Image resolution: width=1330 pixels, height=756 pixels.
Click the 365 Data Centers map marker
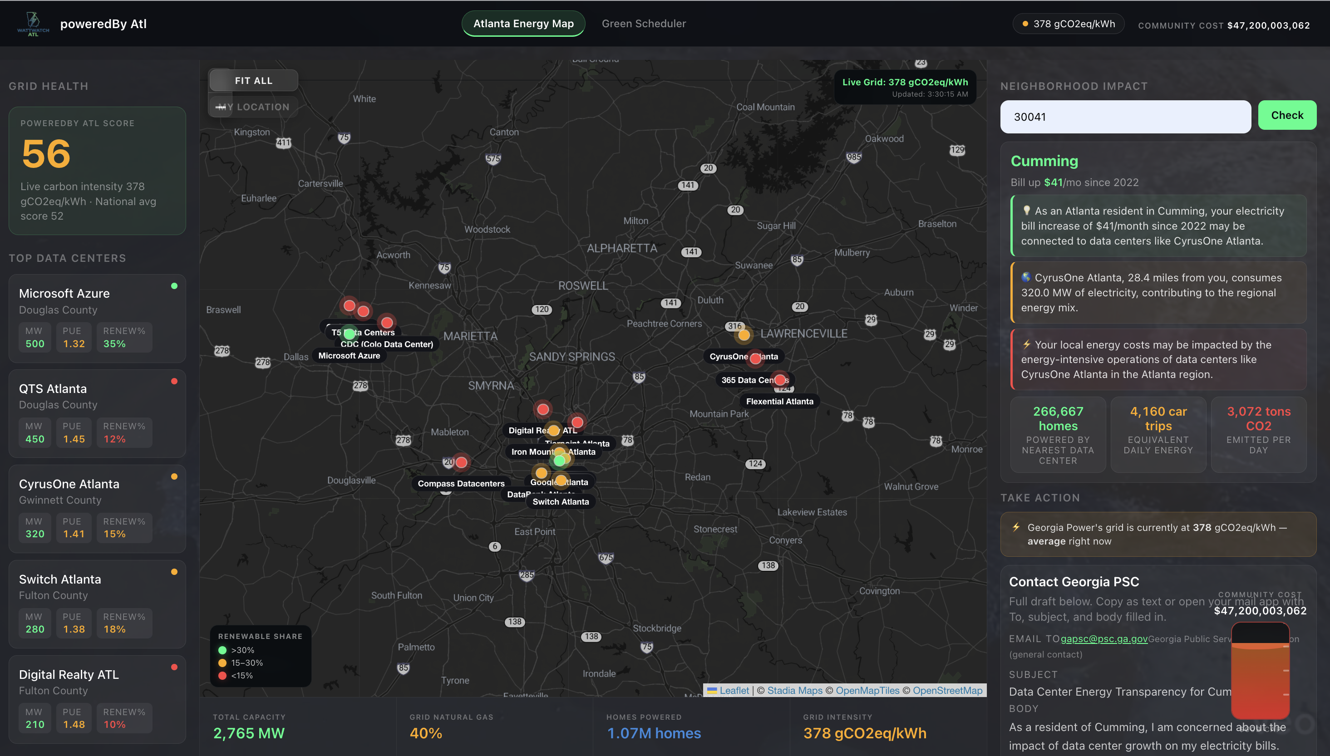[x=779, y=379]
